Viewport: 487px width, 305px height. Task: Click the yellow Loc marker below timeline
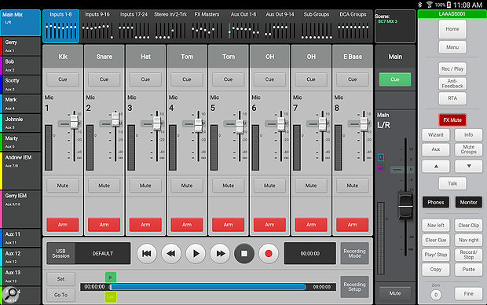[111, 297]
